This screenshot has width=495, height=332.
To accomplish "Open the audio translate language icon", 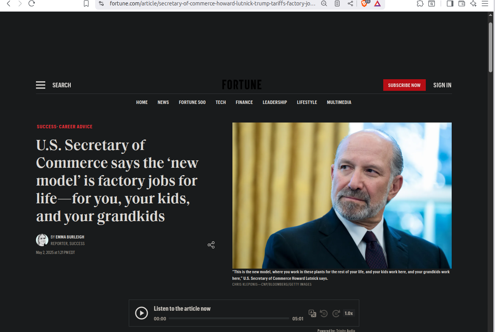I will point(312,313).
